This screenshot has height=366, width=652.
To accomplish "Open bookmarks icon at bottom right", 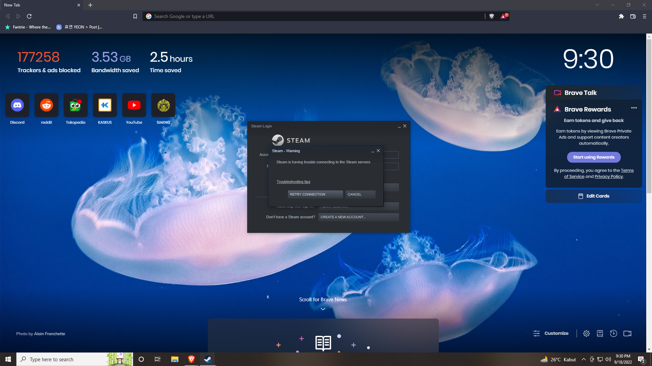I will click(600, 333).
